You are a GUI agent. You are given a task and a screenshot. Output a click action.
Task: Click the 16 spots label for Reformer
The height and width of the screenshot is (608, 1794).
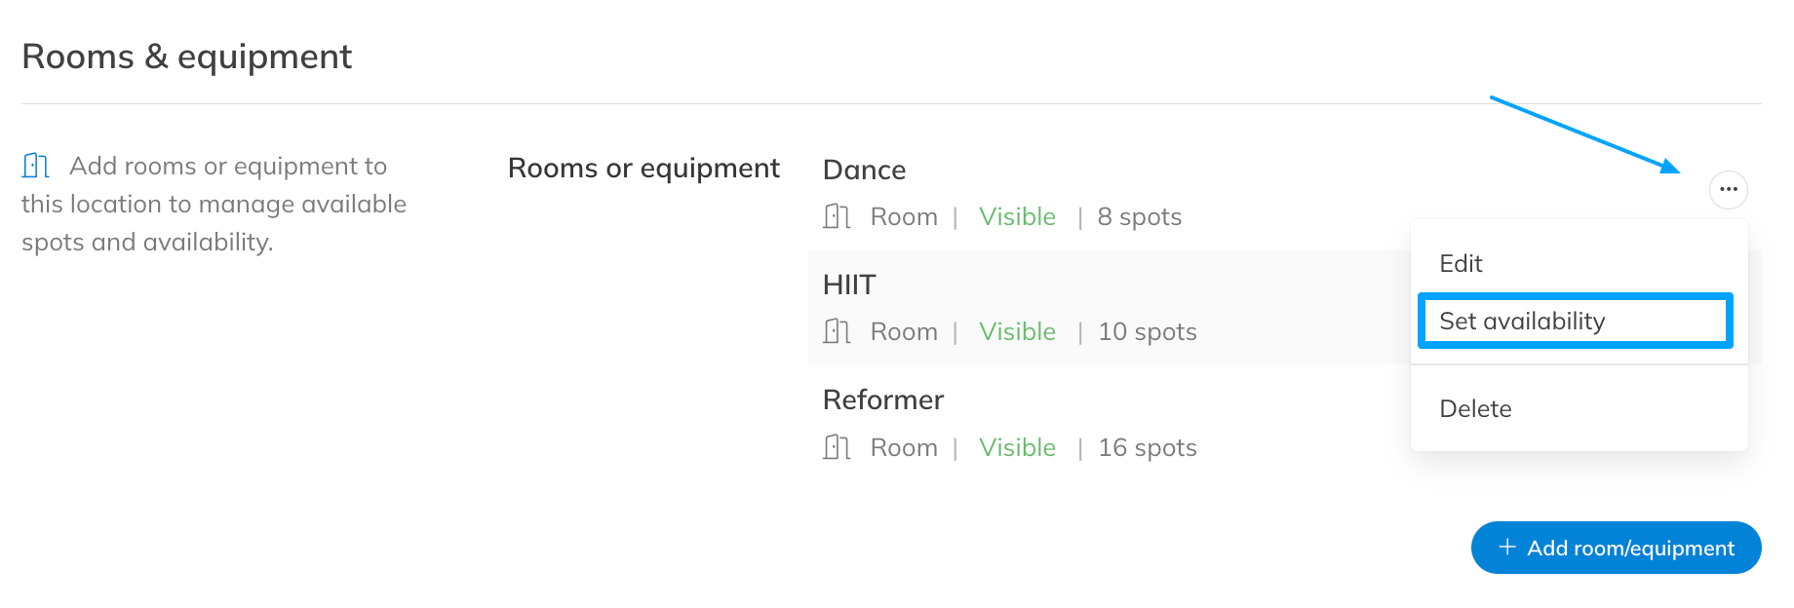(x=1147, y=447)
